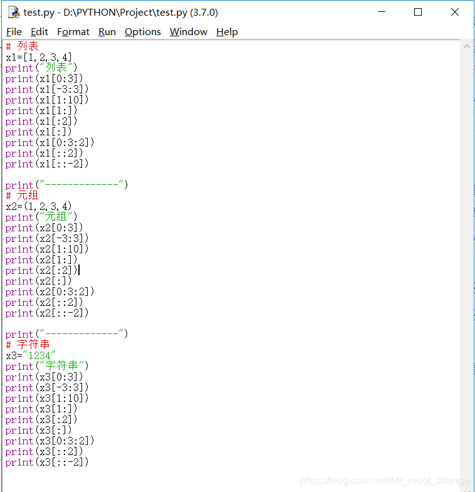Click the line print(x3[1:])
Viewport: 475px width, 492px height.
41,409
